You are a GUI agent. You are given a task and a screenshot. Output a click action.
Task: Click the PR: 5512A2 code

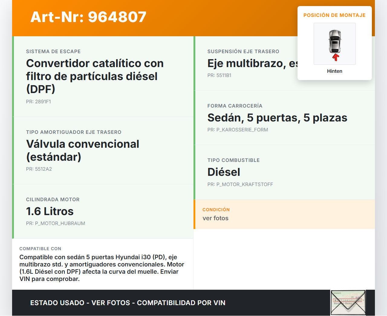pyautogui.click(x=39, y=169)
